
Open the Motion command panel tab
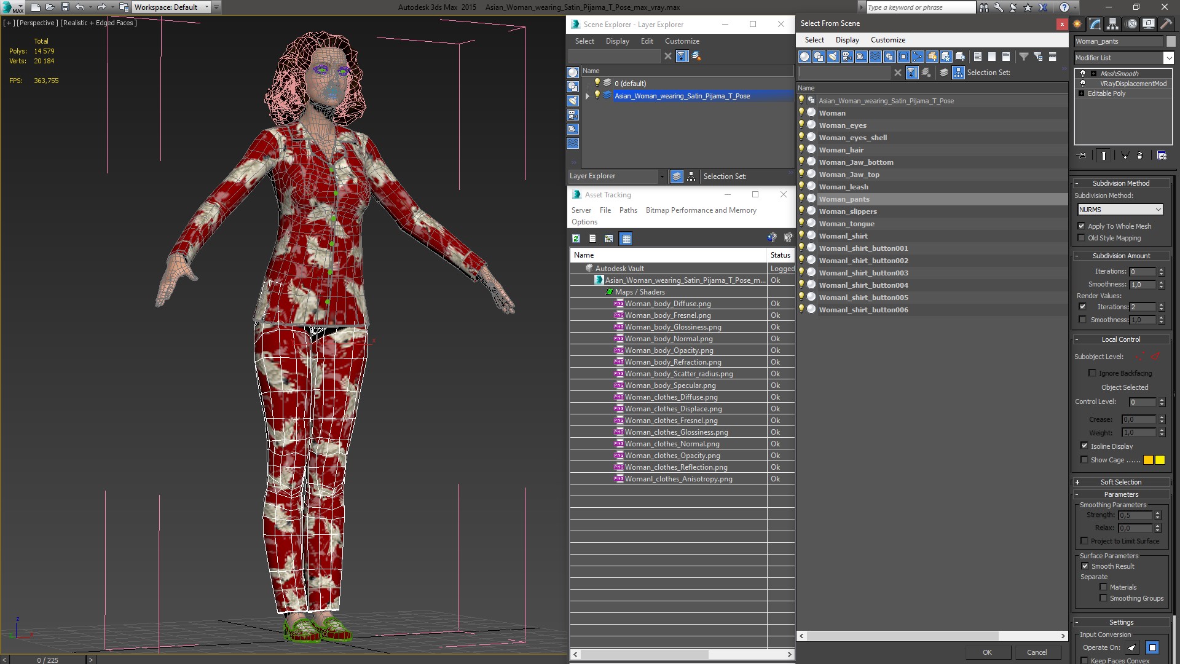[x=1131, y=24]
